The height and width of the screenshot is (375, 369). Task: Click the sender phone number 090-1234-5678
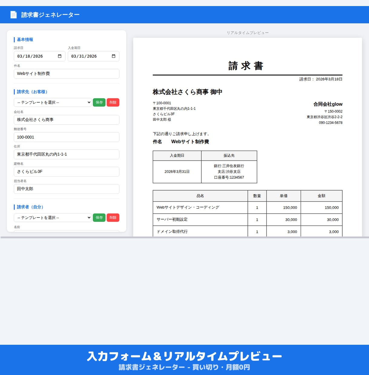(331, 123)
